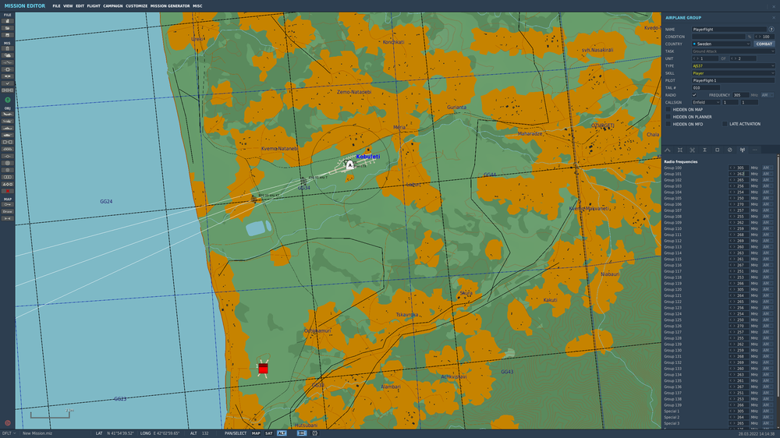Click the green Fly Mission button
Screen dimensions: 780x438
click(8, 100)
